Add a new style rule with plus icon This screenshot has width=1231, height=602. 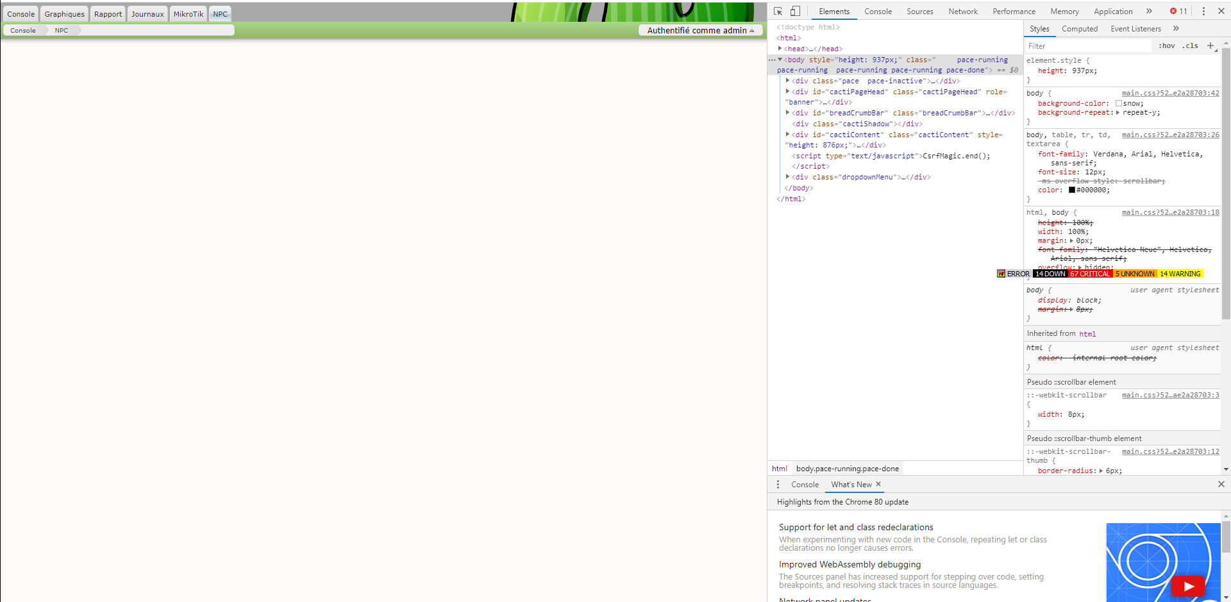(1210, 46)
